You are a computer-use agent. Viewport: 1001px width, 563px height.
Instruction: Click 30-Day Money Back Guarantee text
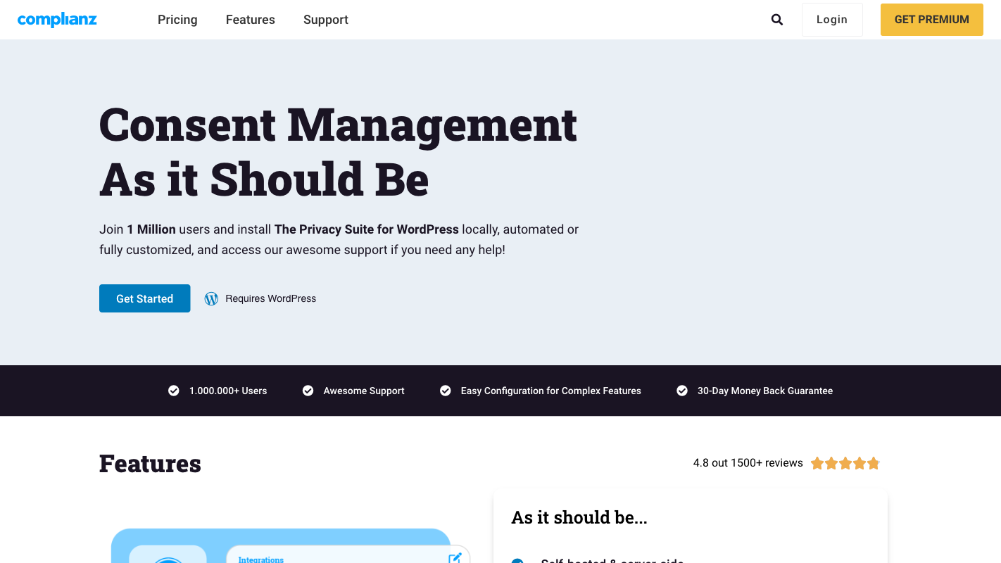pos(765,391)
